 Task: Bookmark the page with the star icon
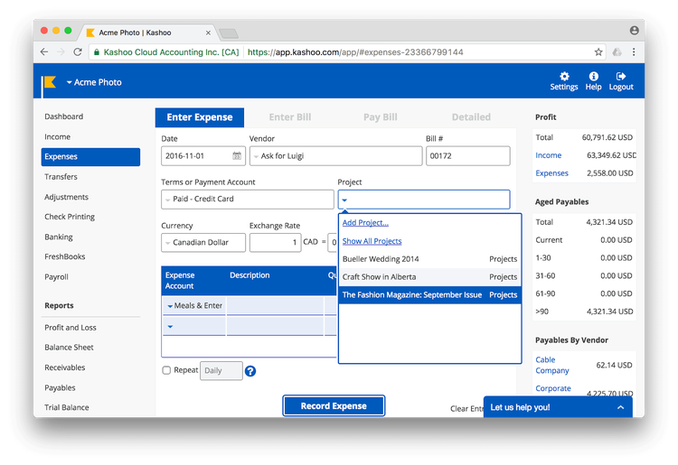pyautogui.click(x=598, y=51)
